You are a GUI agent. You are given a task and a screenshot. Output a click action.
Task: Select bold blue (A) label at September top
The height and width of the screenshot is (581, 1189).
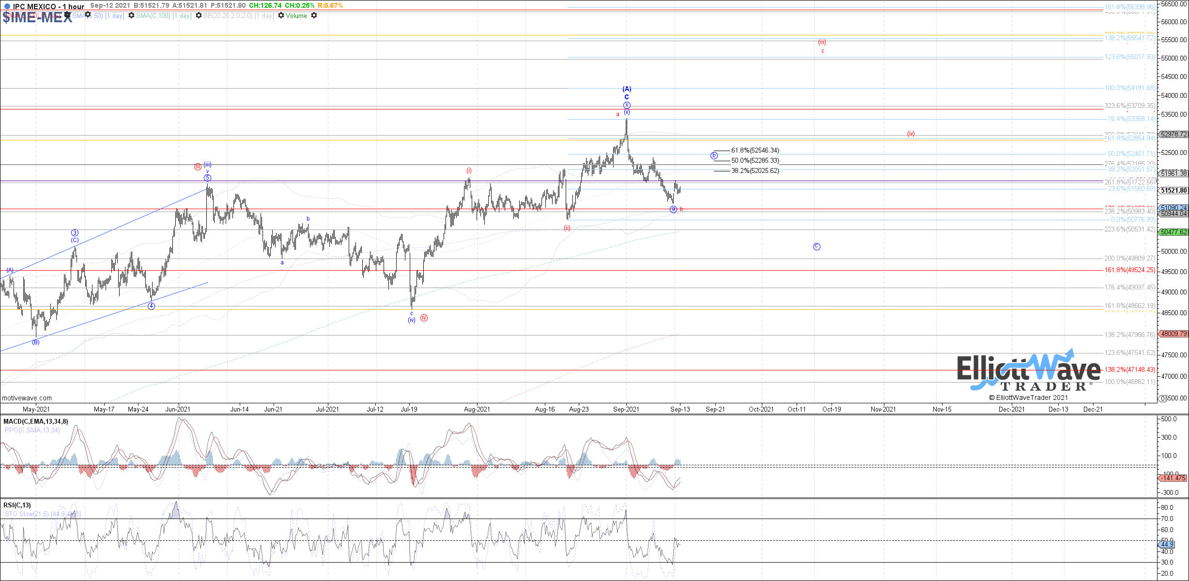coord(627,89)
